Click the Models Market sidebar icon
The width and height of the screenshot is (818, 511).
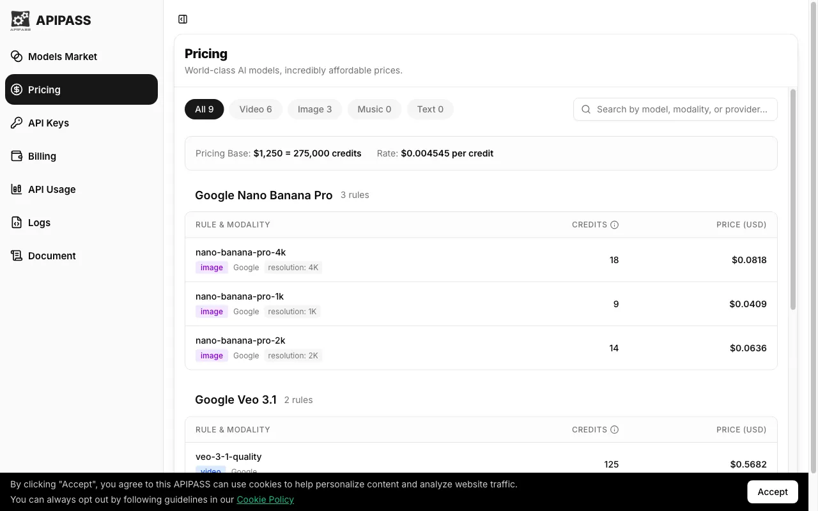[x=17, y=56]
